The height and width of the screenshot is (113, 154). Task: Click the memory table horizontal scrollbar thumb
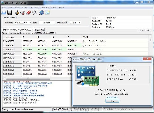click(x=28, y=78)
